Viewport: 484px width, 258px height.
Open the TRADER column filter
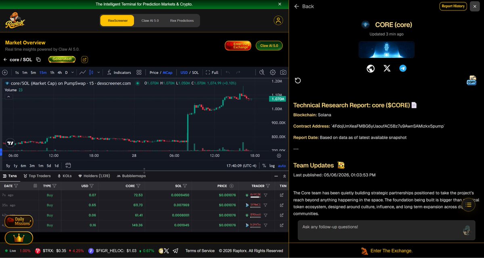point(268,186)
